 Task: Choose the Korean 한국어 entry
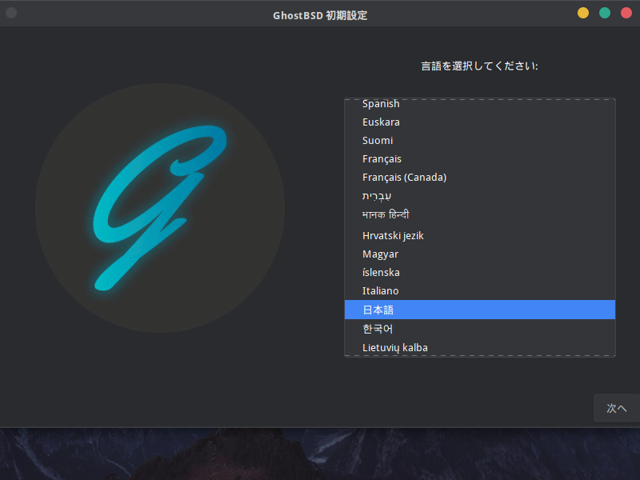479,329
